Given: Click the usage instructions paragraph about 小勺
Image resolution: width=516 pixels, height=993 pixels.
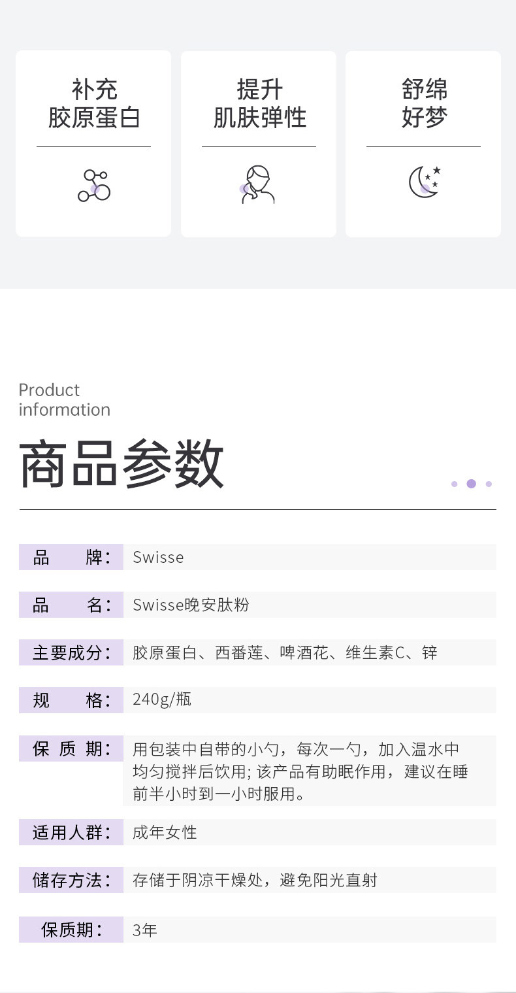Looking at the screenshot, I should point(300,771).
